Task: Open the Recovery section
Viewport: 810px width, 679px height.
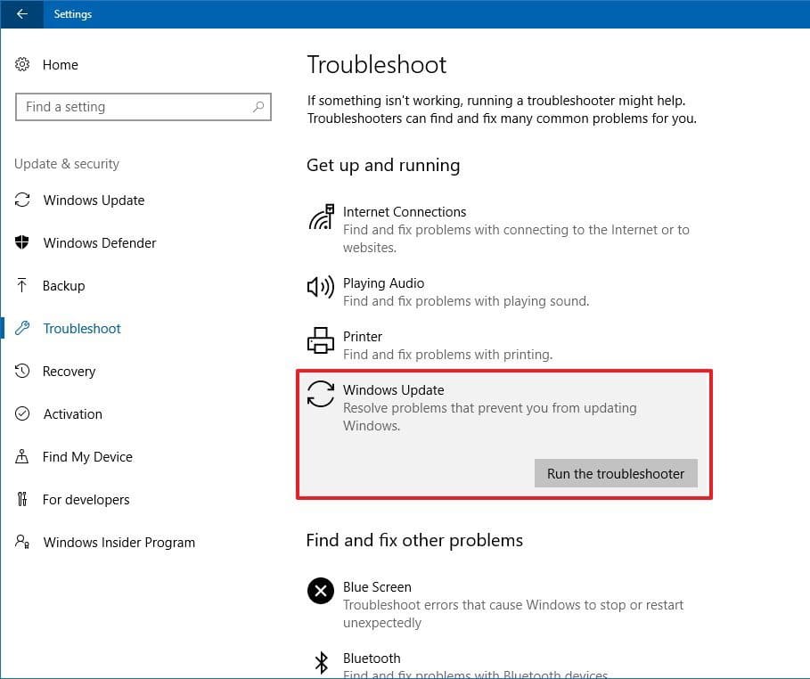Action: pos(69,371)
